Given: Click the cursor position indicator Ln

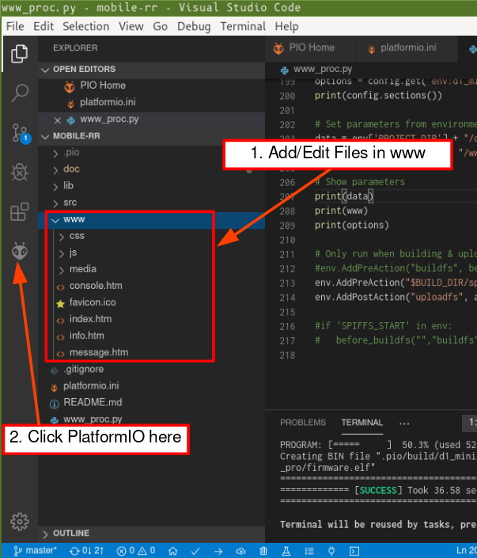Looking at the screenshot, I should [467, 551].
